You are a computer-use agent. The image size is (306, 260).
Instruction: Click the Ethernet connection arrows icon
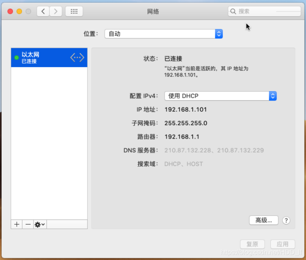click(77, 57)
